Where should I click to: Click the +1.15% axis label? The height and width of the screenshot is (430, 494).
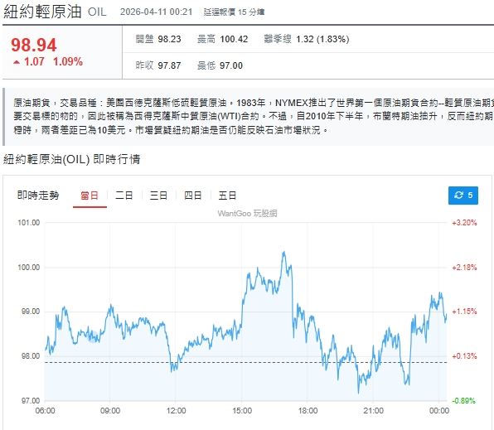464,312
